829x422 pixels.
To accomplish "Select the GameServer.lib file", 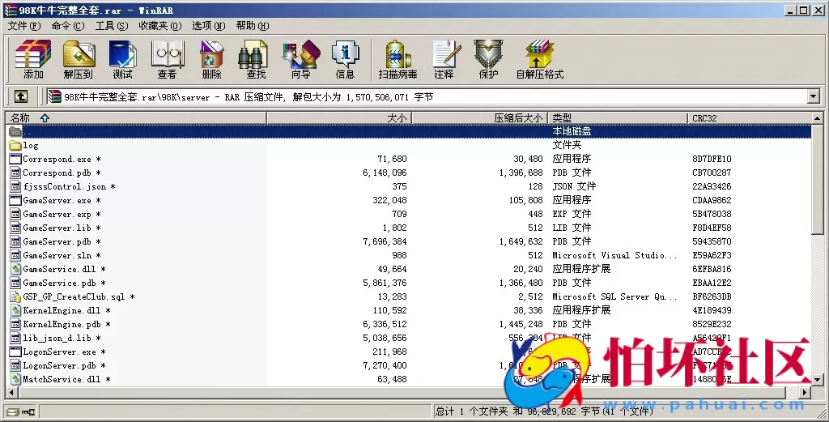I will tap(57, 228).
